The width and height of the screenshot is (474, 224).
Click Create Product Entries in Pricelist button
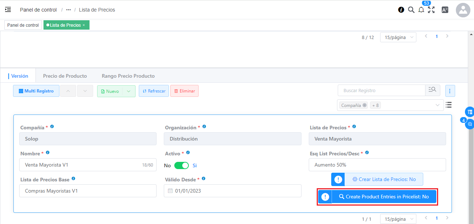point(384,197)
